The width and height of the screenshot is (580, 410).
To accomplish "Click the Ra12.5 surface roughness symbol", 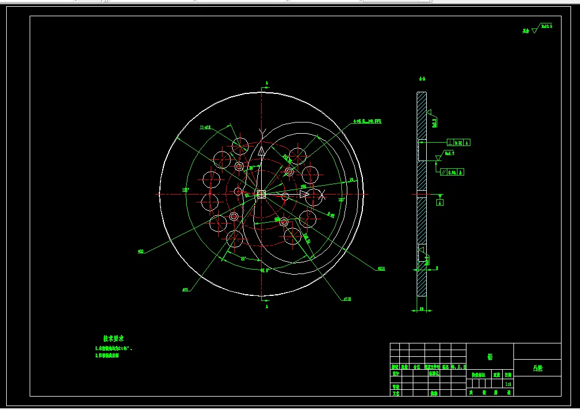I will (541, 29).
